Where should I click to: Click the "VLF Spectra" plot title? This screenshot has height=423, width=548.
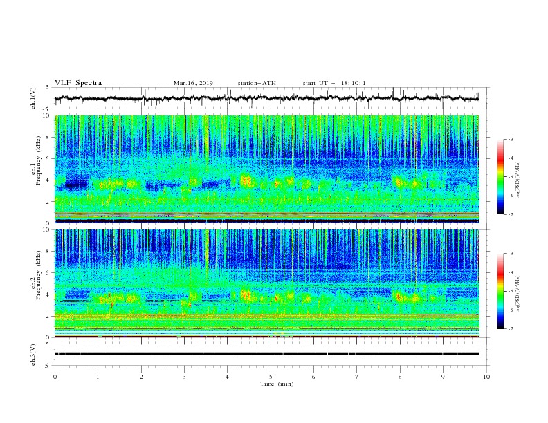coord(78,83)
